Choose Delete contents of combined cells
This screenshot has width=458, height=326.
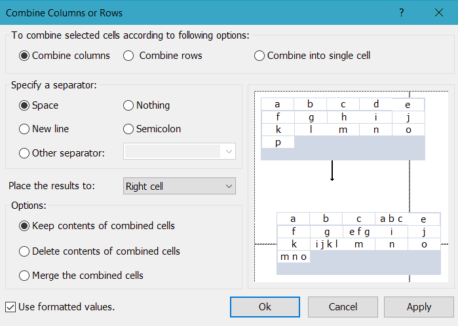(24, 251)
